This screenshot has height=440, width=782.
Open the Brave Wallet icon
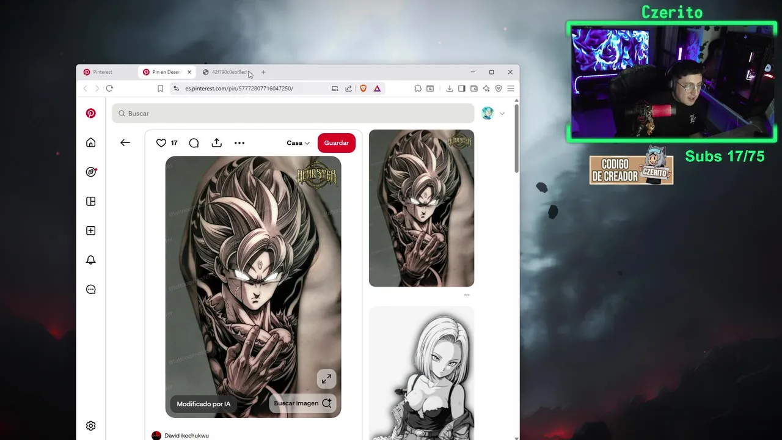(474, 89)
